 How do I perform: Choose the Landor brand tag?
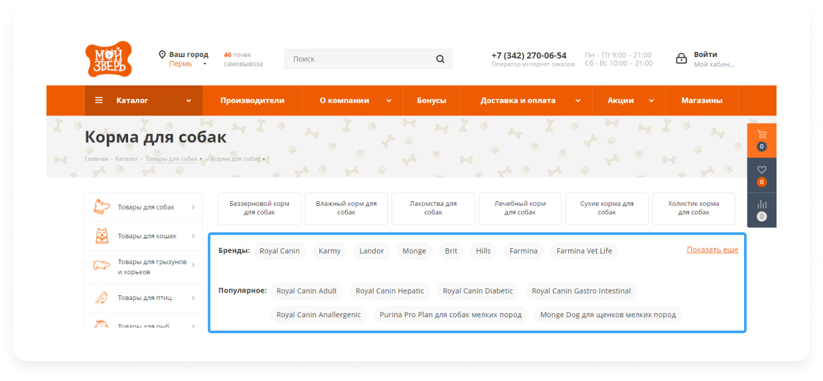(372, 251)
